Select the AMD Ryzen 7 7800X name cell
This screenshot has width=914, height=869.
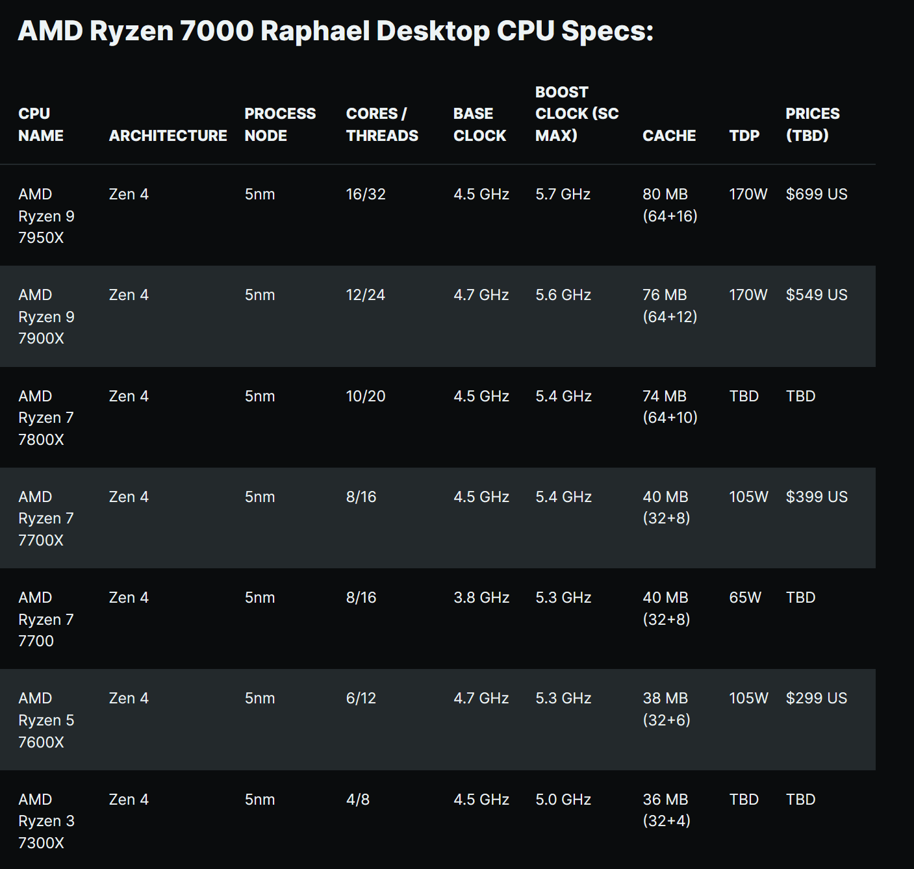pyautogui.click(x=46, y=418)
